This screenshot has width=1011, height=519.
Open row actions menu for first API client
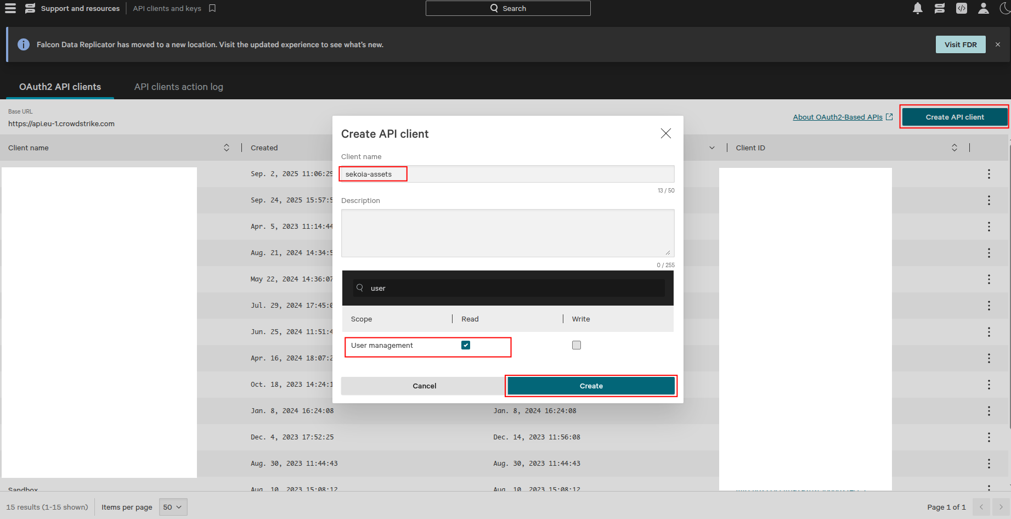[x=989, y=174]
